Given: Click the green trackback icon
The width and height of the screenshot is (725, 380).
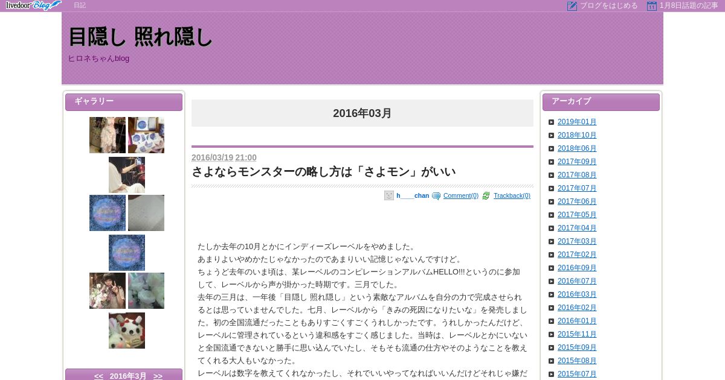Looking at the screenshot, I should tap(486, 196).
